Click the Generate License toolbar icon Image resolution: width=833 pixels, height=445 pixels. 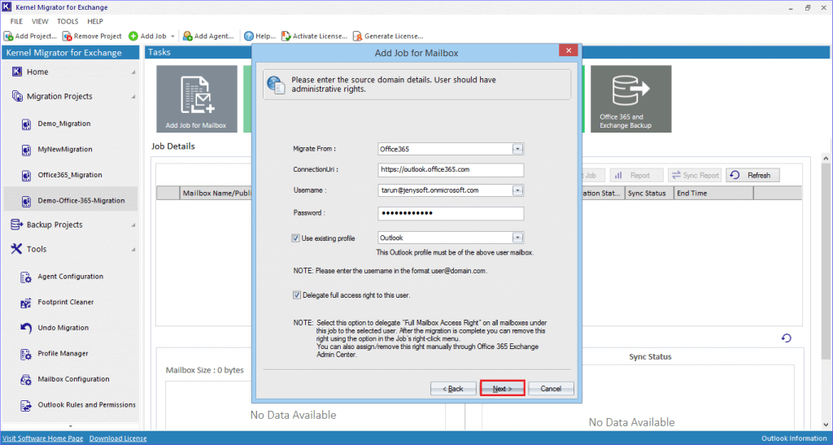point(358,36)
